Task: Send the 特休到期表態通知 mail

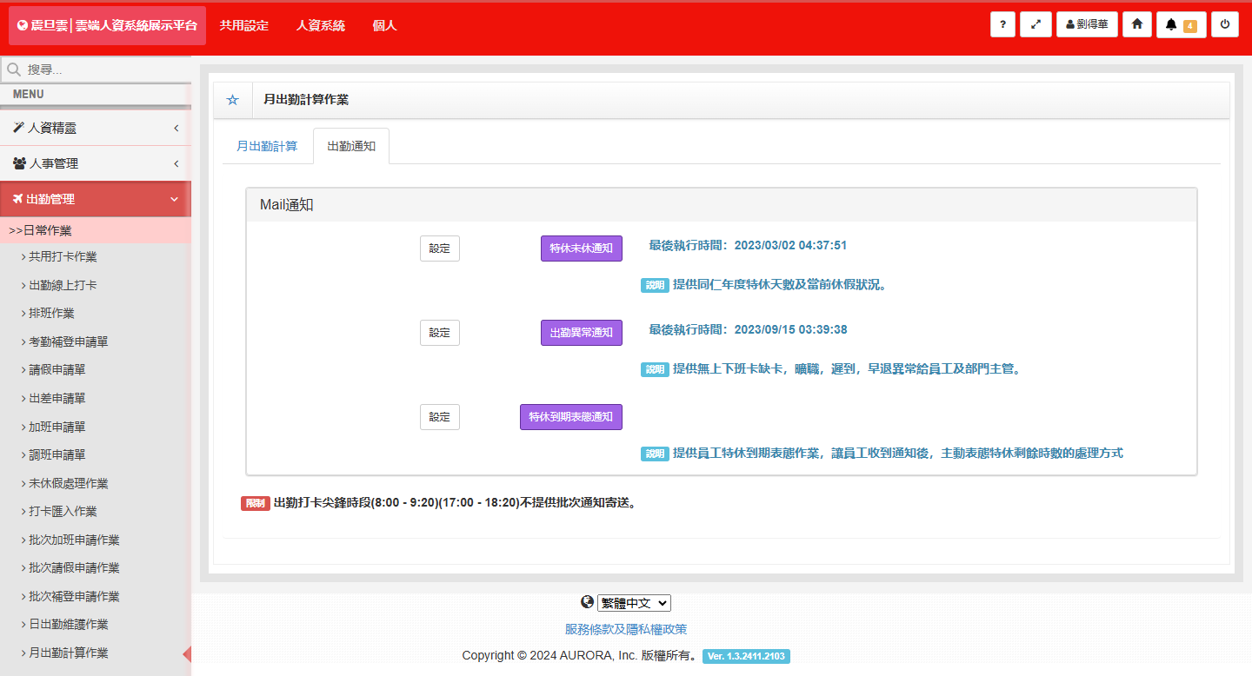Action: click(571, 417)
